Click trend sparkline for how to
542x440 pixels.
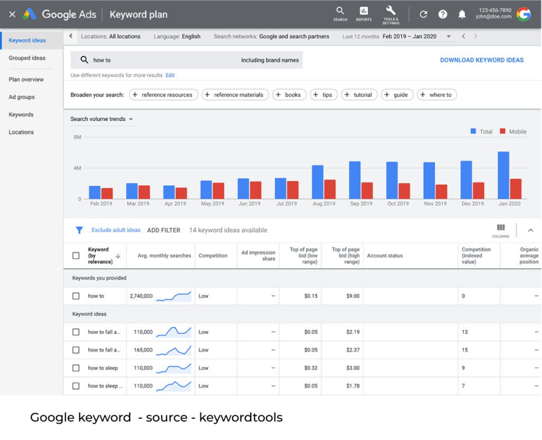[174, 297]
